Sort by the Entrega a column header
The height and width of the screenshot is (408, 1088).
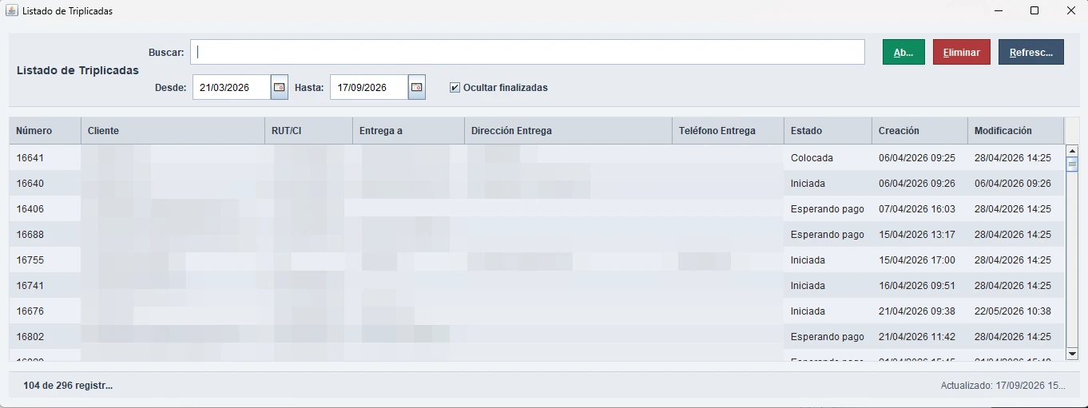(x=408, y=131)
